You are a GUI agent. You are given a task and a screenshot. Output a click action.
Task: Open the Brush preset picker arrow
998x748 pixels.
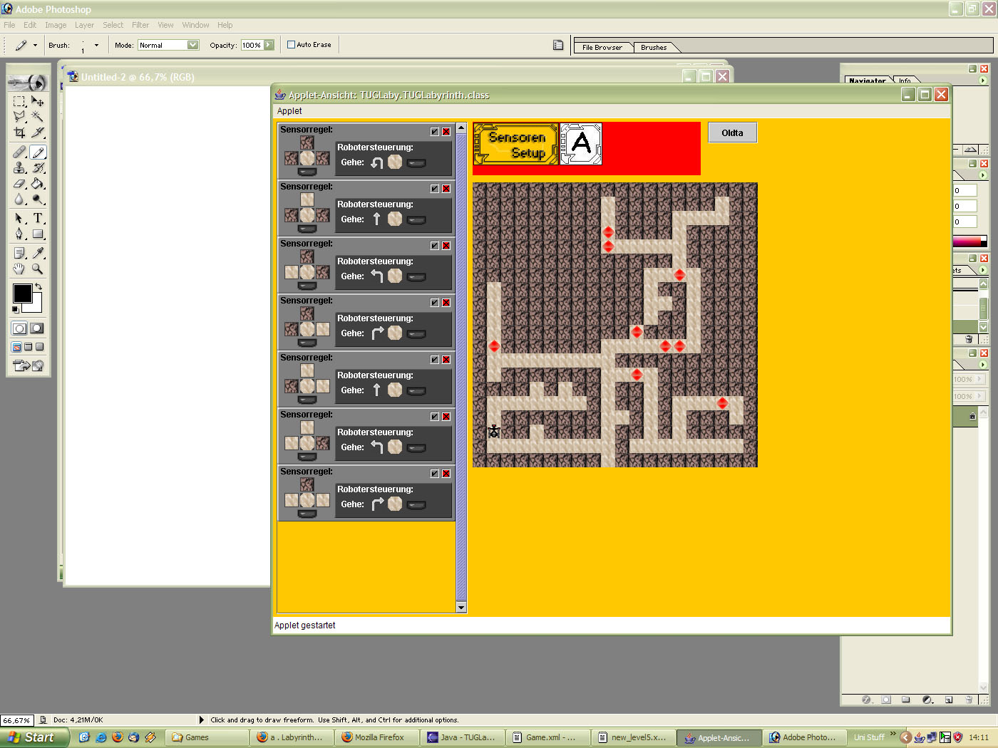tap(96, 45)
